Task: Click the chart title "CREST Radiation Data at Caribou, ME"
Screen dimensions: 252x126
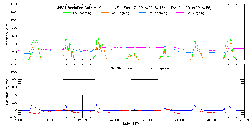Action: coord(85,8)
